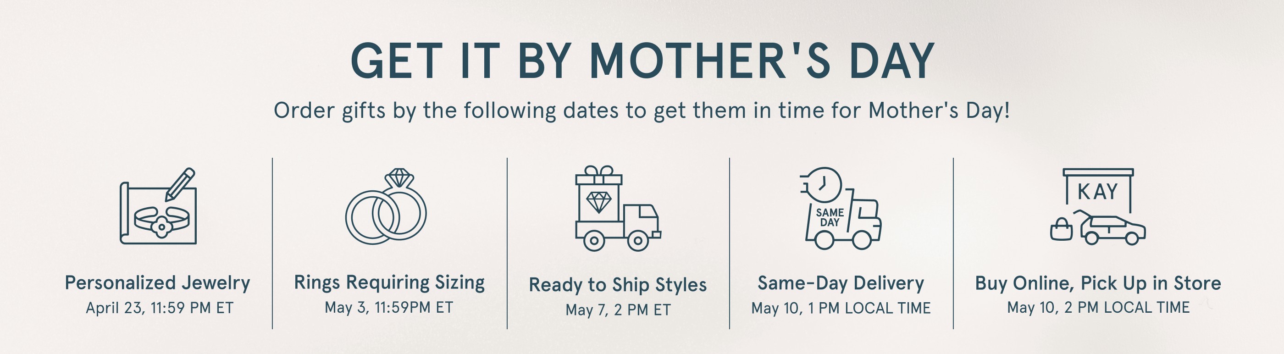Screen dimensions: 1284x354
Task: Click the May 10, 2 PM local time text
Action: 1098,307
